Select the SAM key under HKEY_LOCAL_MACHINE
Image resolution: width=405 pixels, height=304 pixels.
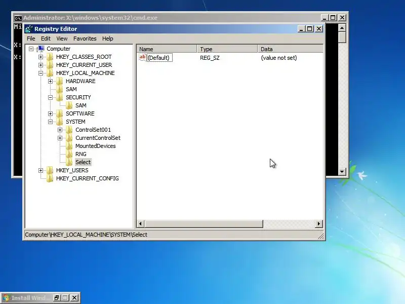pos(71,89)
